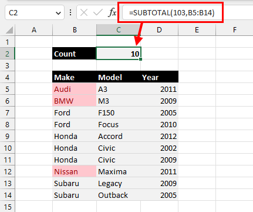The height and width of the screenshot is (212, 253).
Task: Click the Enter checkmark icon in formula bar
Action: [x=97, y=13]
